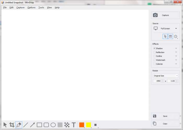Disable the Shadow effect checkbox

(155, 48)
